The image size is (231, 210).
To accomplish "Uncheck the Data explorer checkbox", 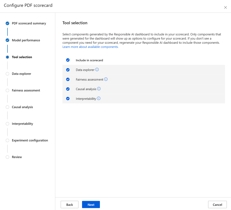I will (68, 70).
